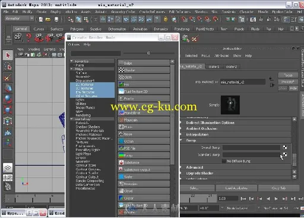The image size is (304, 218).
Task: Click the Presets button
Action: (x=288, y=82)
